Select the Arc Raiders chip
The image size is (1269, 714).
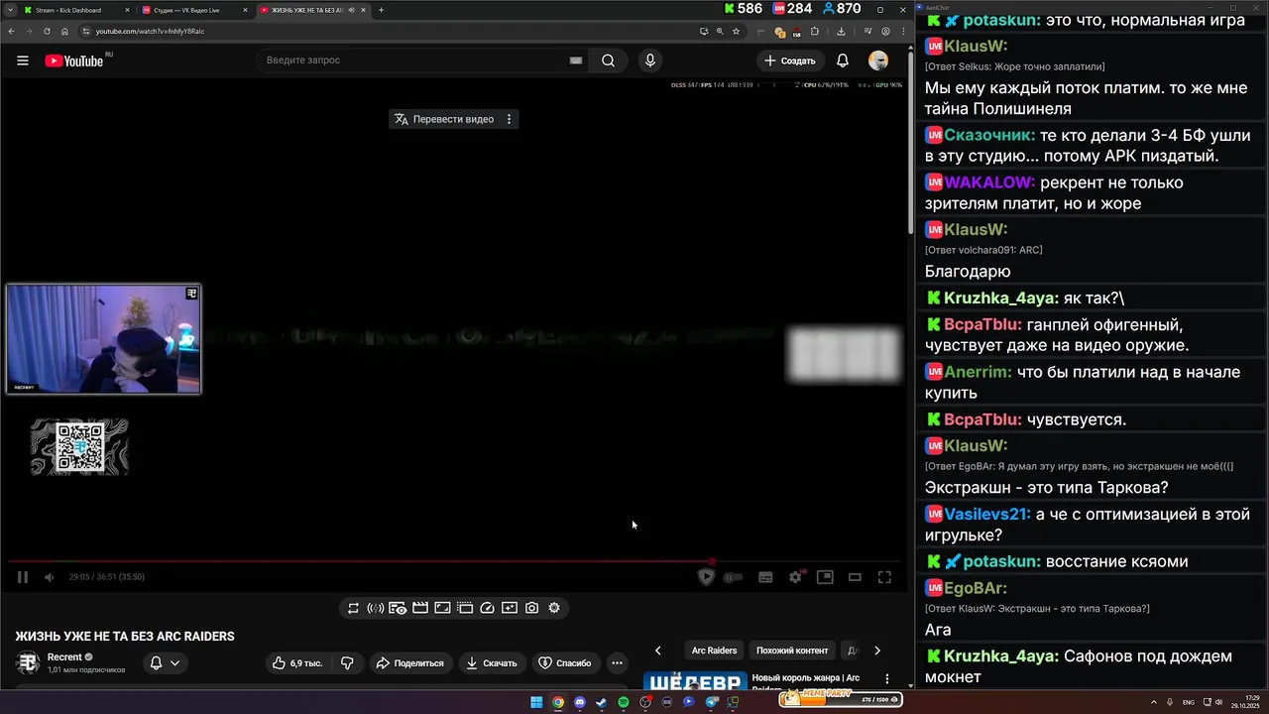[714, 651]
